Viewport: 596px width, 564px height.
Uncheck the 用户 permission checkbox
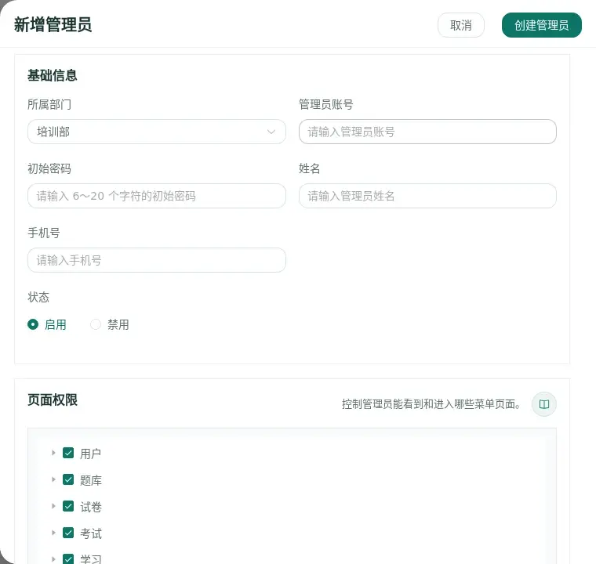point(68,453)
